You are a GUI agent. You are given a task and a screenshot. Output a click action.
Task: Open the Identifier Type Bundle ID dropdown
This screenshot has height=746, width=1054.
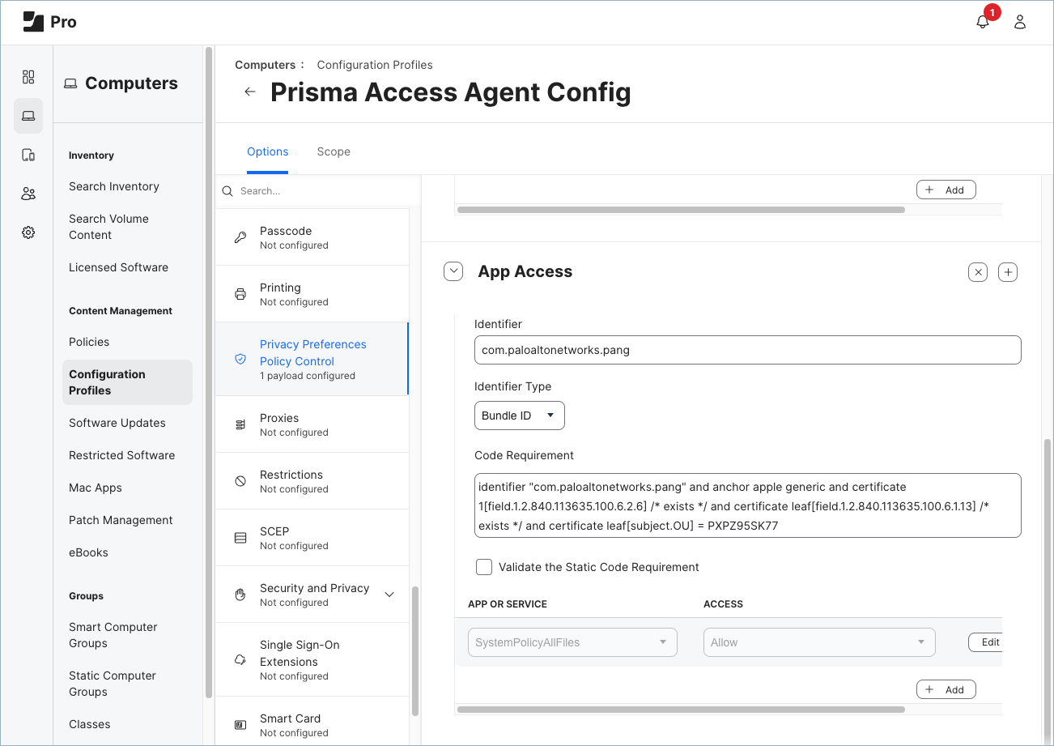click(519, 415)
